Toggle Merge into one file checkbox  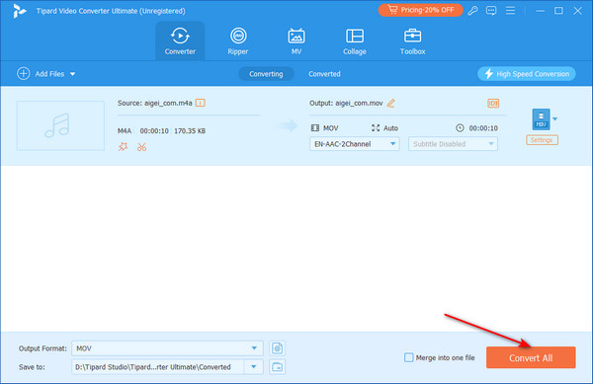tap(409, 357)
